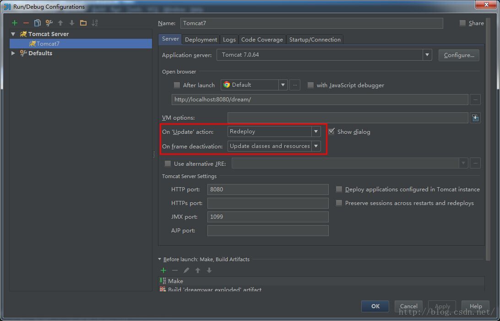Viewport: 500px width, 321px height.
Task: Open Application server dropdown Tomcat 7.0.64
Action: pos(324,55)
